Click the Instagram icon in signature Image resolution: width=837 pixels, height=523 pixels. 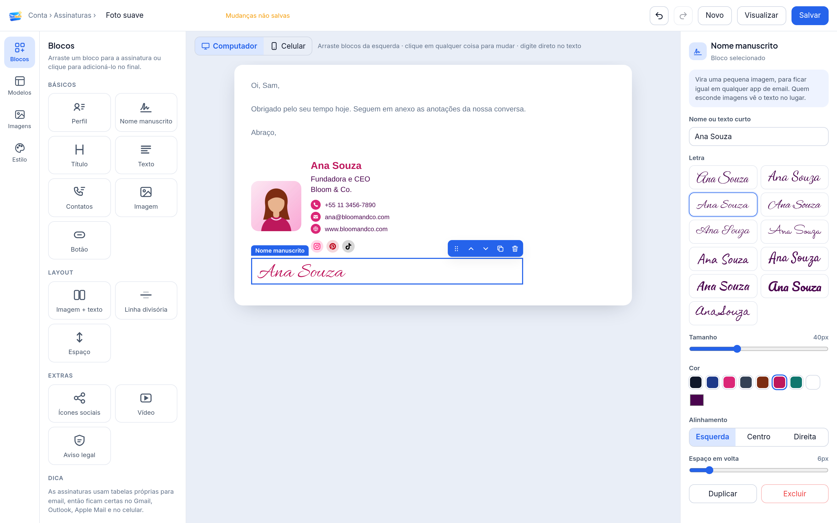(317, 246)
